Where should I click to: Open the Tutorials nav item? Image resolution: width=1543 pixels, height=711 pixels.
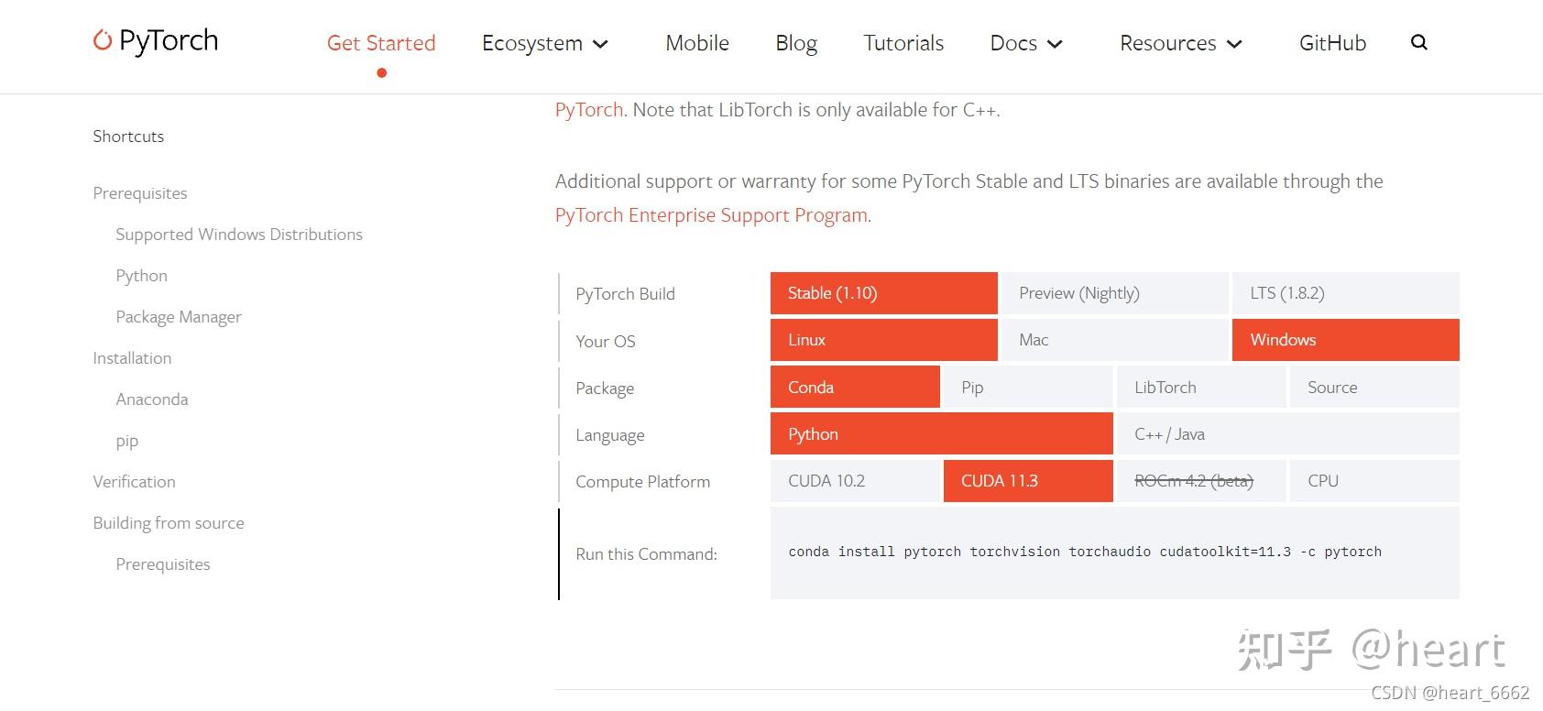903,43
